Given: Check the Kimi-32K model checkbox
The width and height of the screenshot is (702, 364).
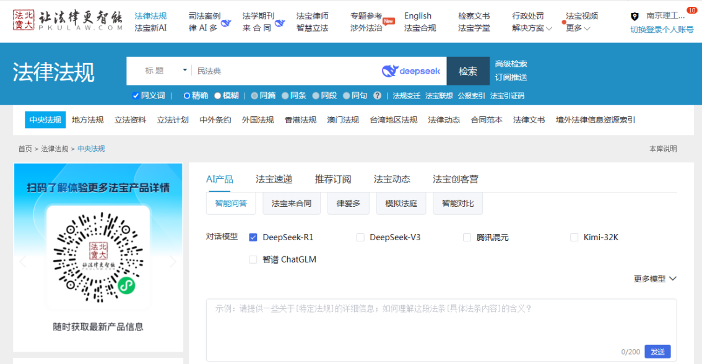Looking at the screenshot, I should click(x=574, y=237).
